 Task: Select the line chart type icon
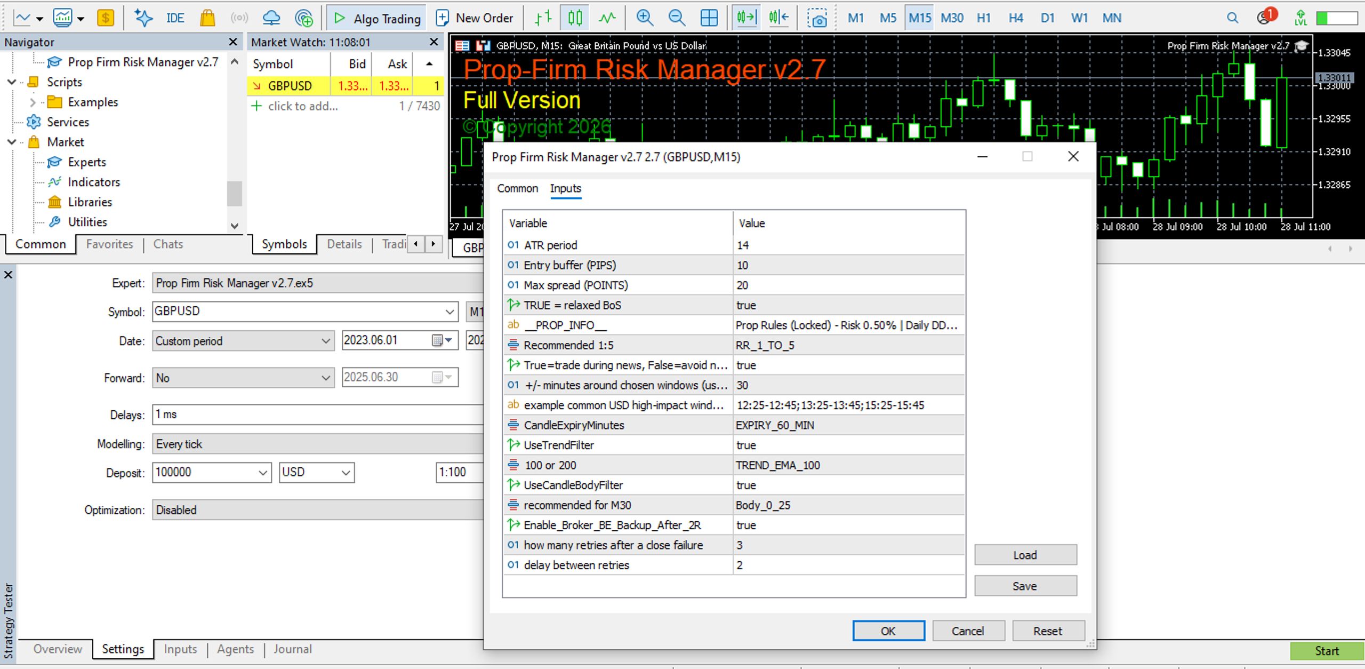tap(607, 18)
